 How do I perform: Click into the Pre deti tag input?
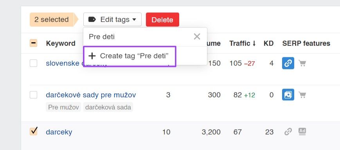coord(139,37)
